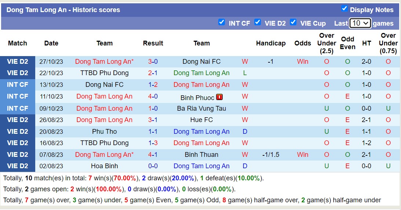
Task: Click the Binh Phuoc team name
Action: 197,97
